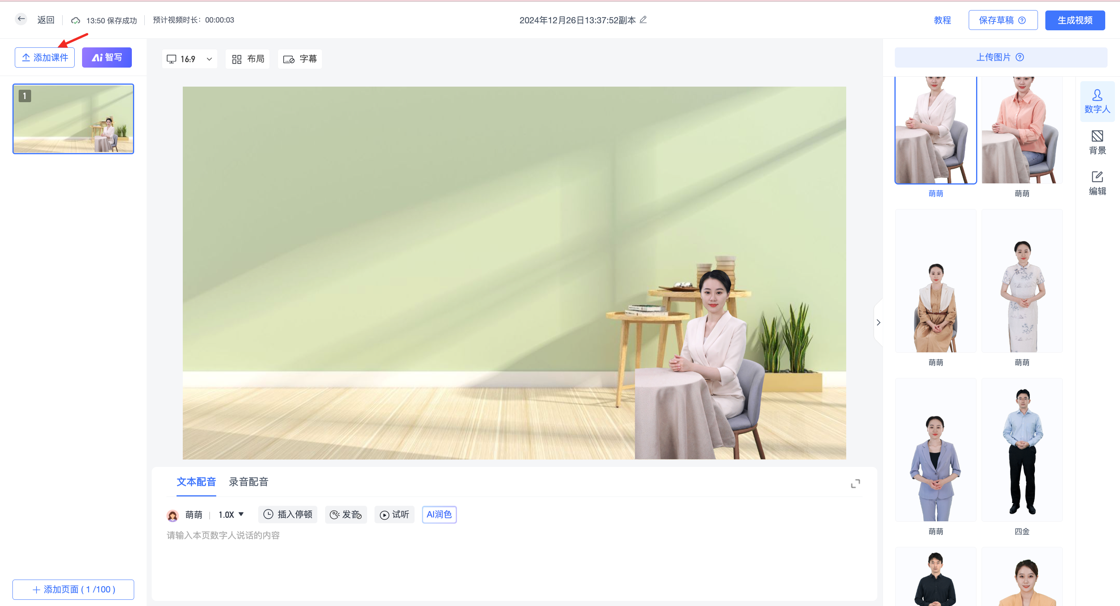Expand the text editor fullscreen icon
The width and height of the screenshot is (1120, 606).
855,484
